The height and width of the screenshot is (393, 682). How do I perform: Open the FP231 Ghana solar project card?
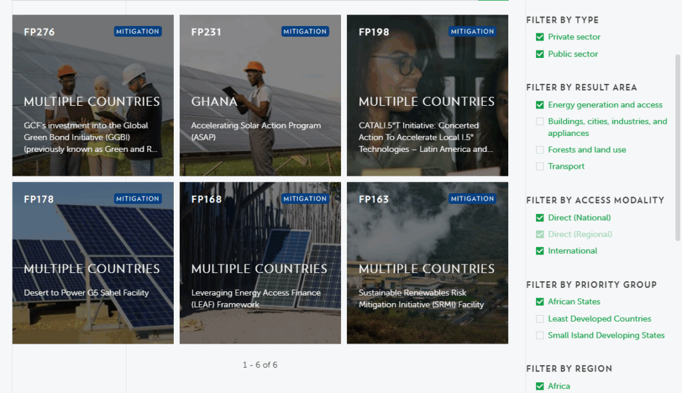pos(260,95)
